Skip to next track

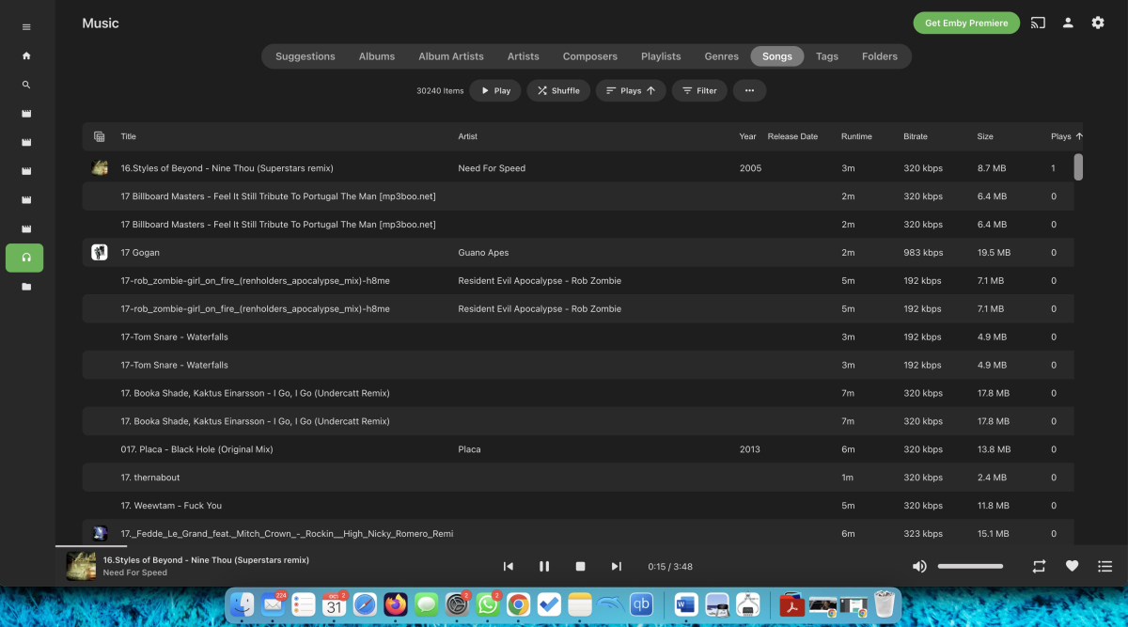pyautogui.click(x=617, y=566)
